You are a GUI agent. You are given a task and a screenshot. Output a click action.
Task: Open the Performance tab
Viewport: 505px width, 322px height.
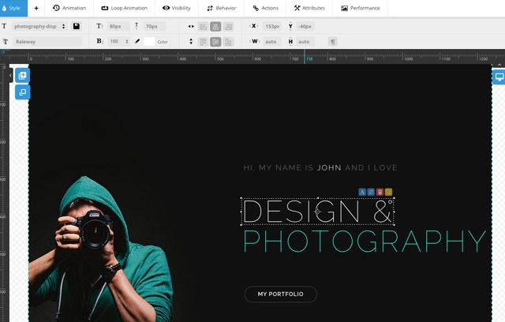[x=360, y=8]
